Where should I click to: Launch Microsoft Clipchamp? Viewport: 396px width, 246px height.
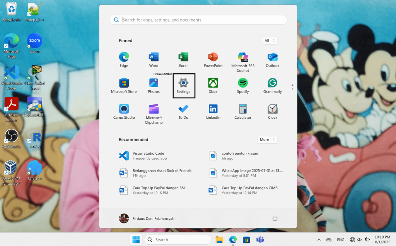[154, 112]
